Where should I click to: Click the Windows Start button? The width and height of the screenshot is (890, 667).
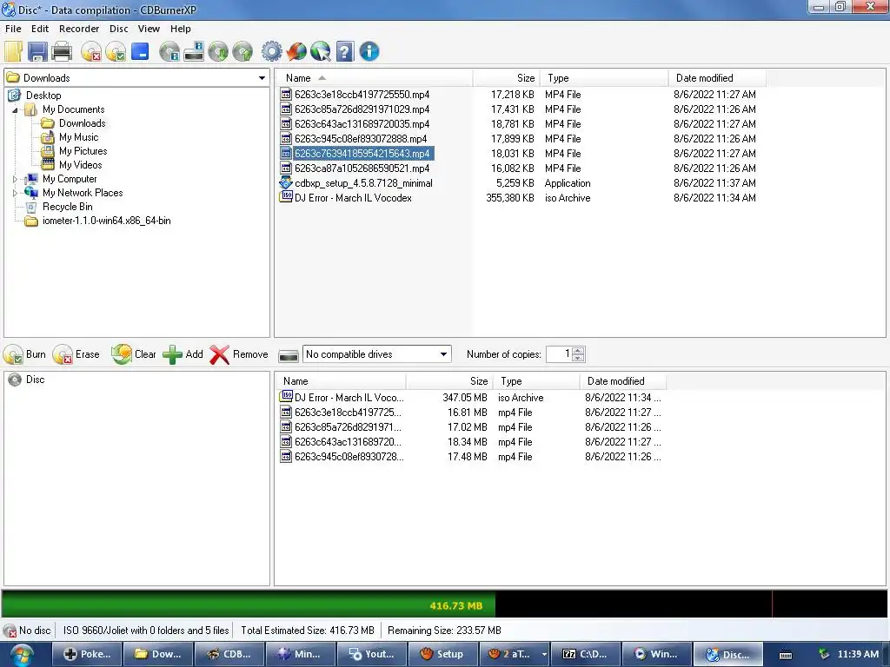(x=22, y=654)
